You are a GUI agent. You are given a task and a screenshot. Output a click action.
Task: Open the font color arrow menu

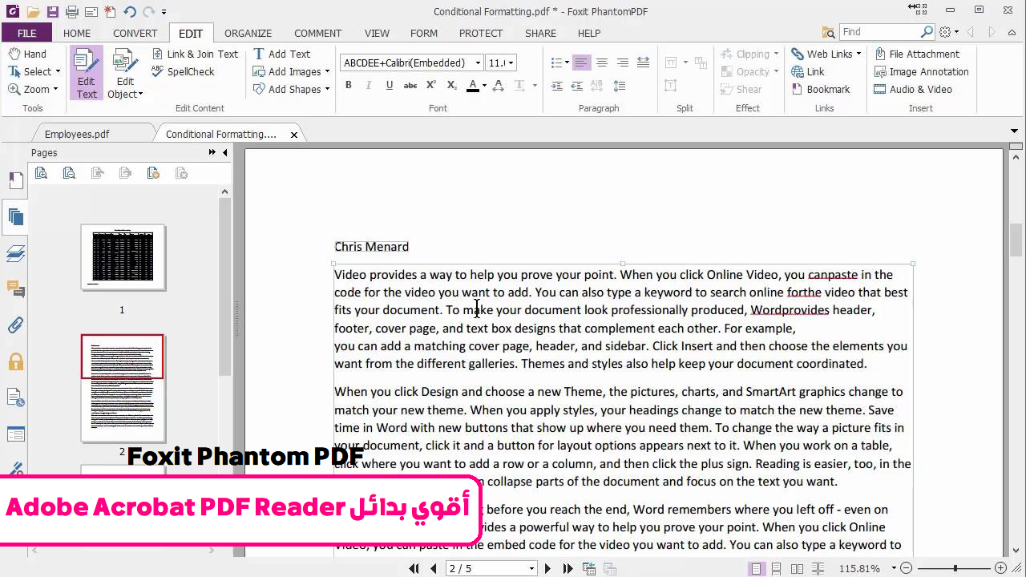[x=484, y=86]
